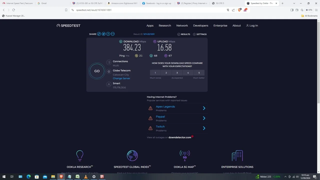Open All Bookmarks folder
Image resolution: width=320 pixels, height=180 pixels.
pos(309,16)
